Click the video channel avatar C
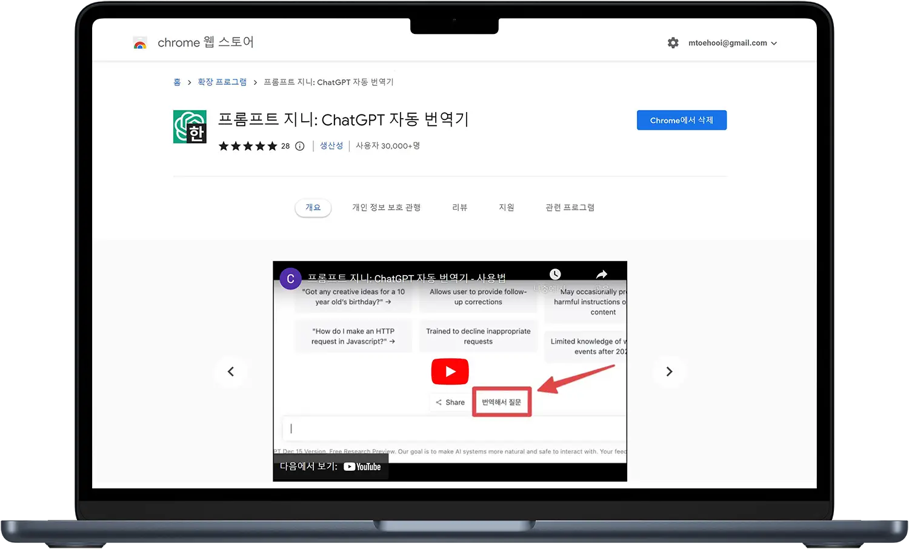Image resolution: width=909 pixels, height=549 pixels. (x=290, y=279)
